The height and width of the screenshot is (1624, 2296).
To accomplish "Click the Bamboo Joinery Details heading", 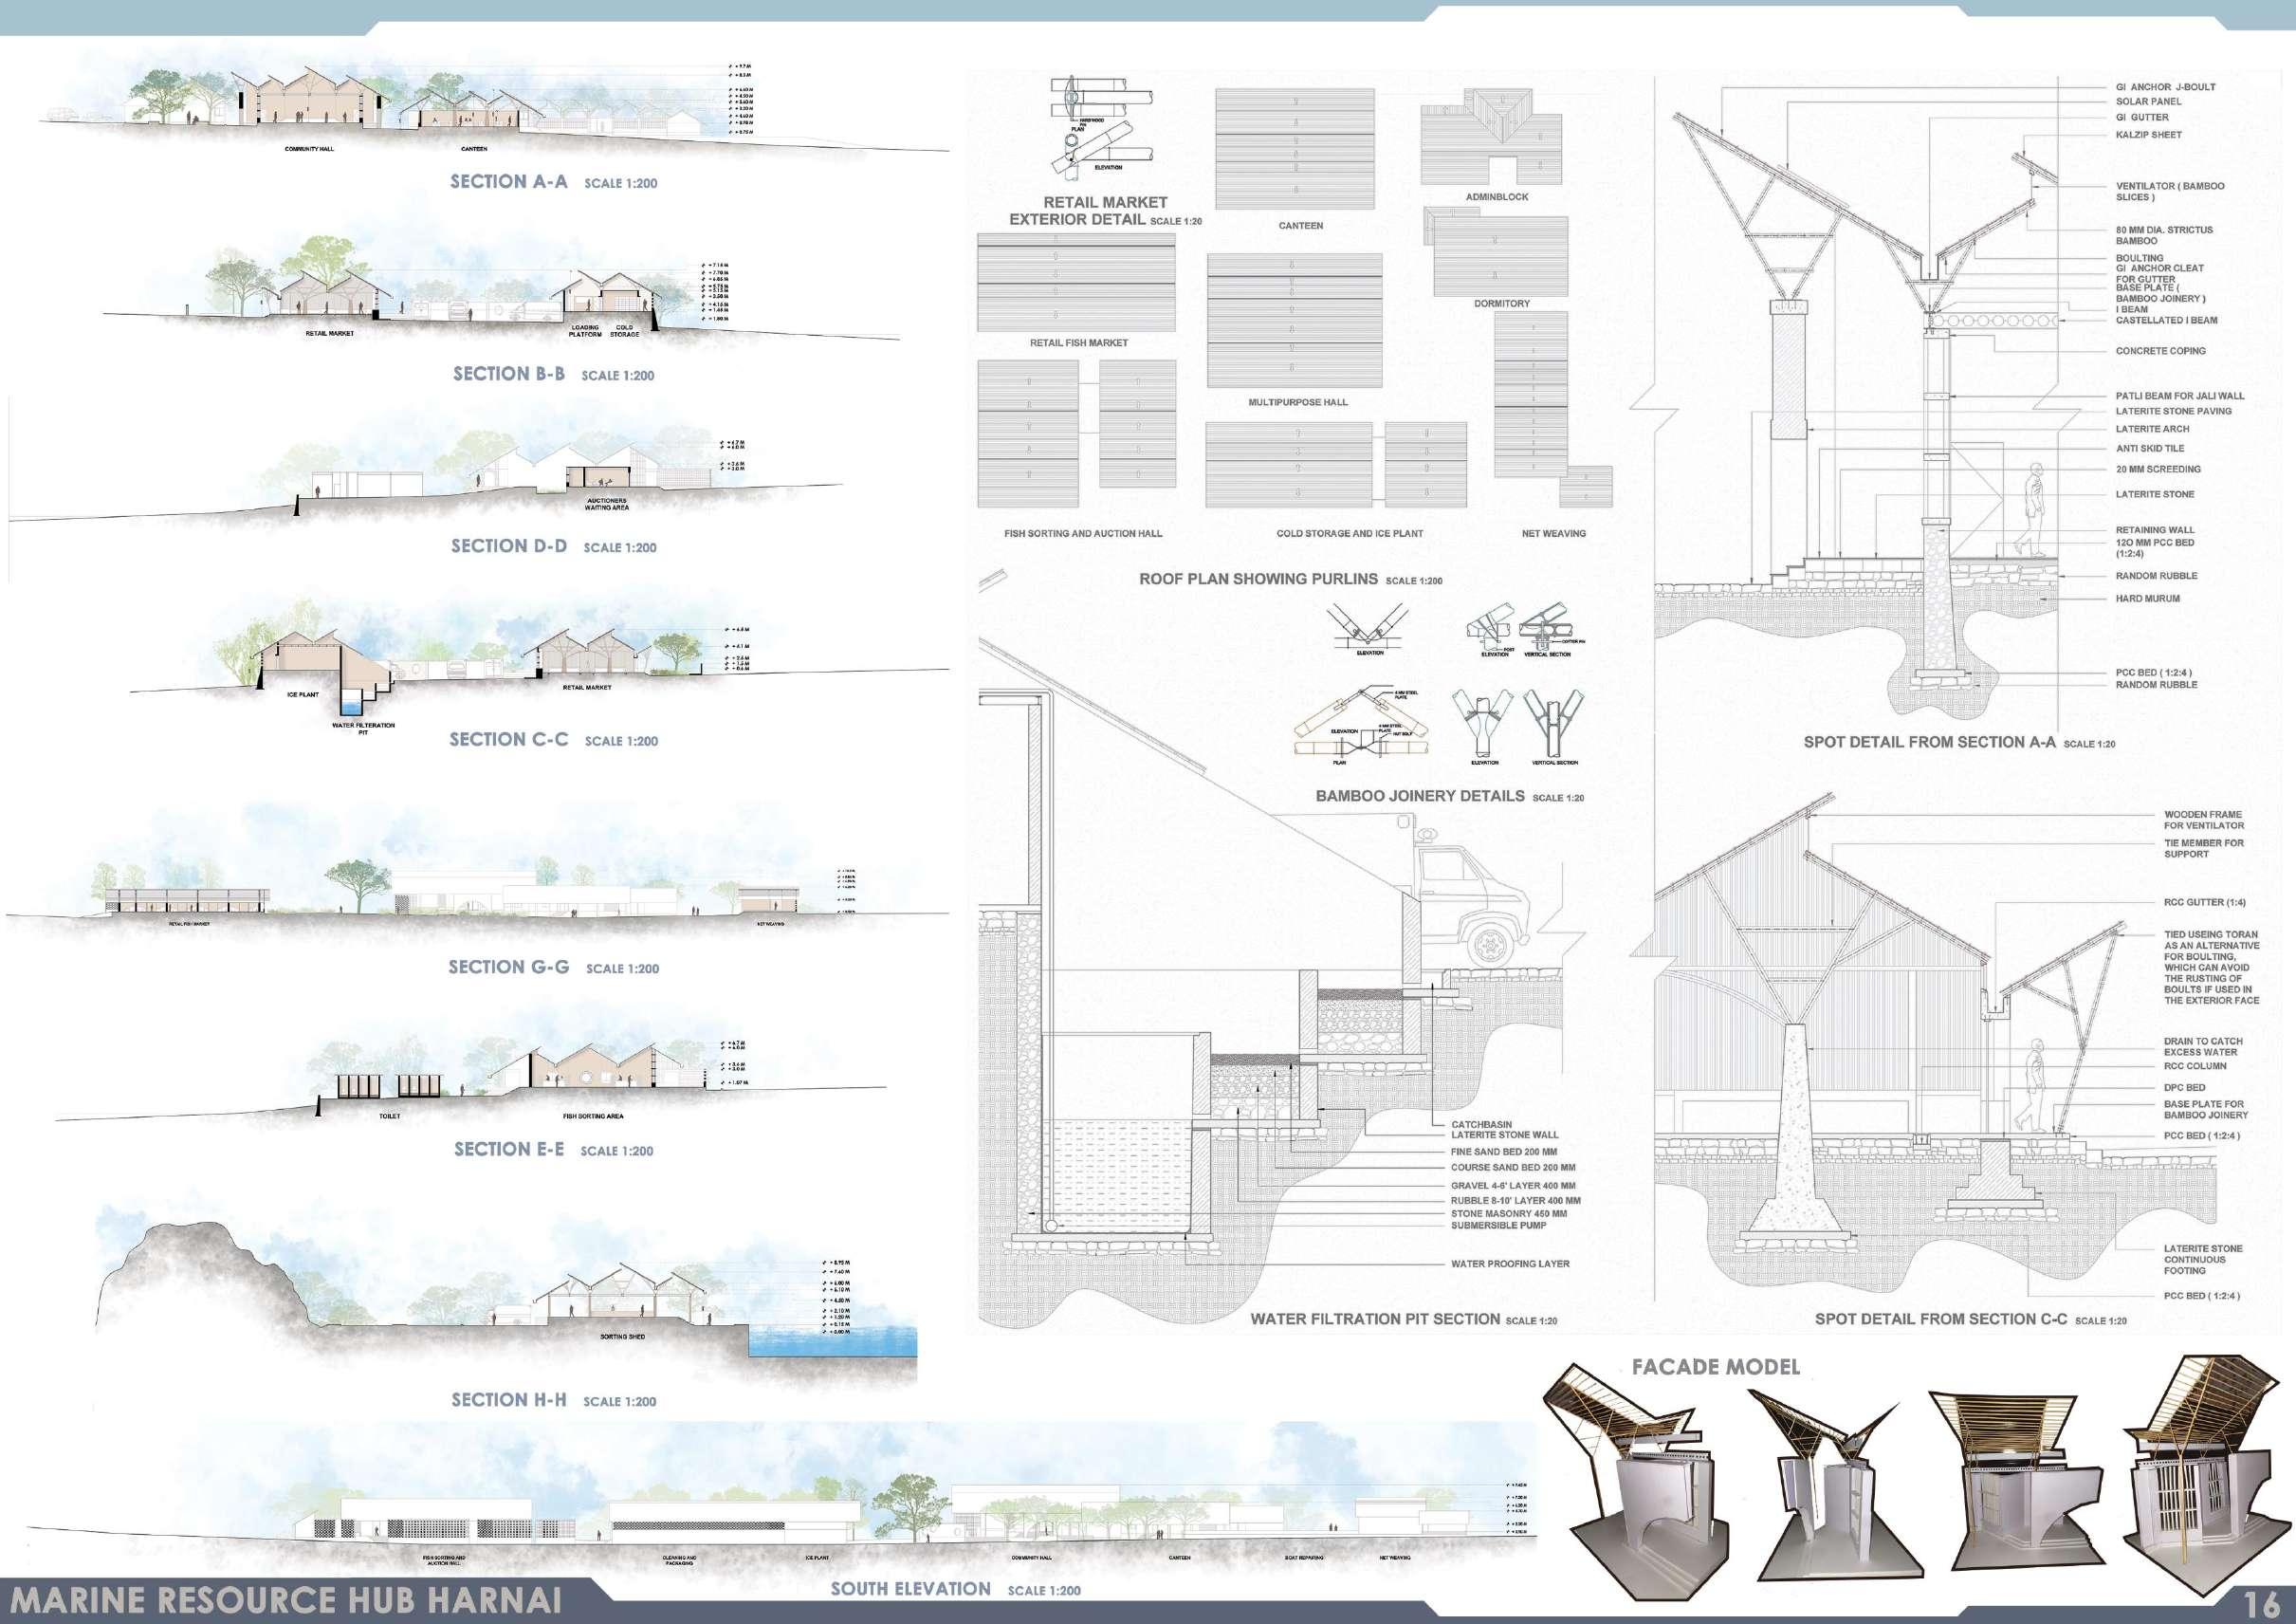I will pyautogui.click(x=1421, y=797).
